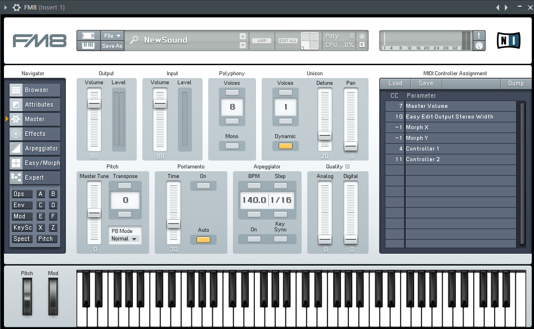Toggle the Portamento On switch
534x329 pixels.
[x=203, y=186]
